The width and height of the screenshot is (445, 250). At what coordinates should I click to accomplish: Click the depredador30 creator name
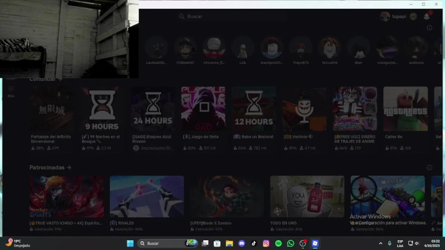click(x=156, y=148)
